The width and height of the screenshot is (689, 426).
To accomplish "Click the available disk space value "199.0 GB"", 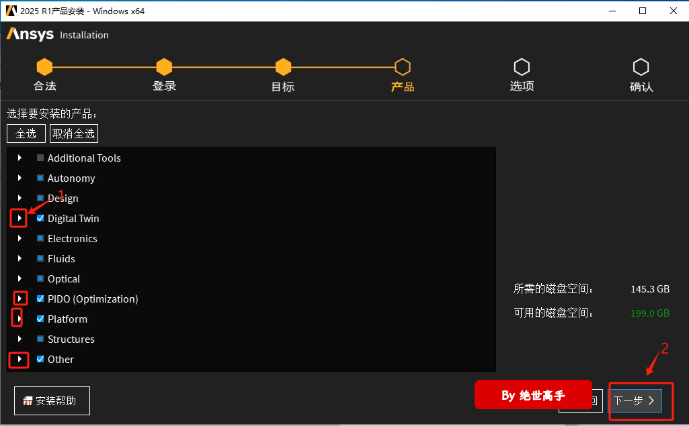I will 650,313.
